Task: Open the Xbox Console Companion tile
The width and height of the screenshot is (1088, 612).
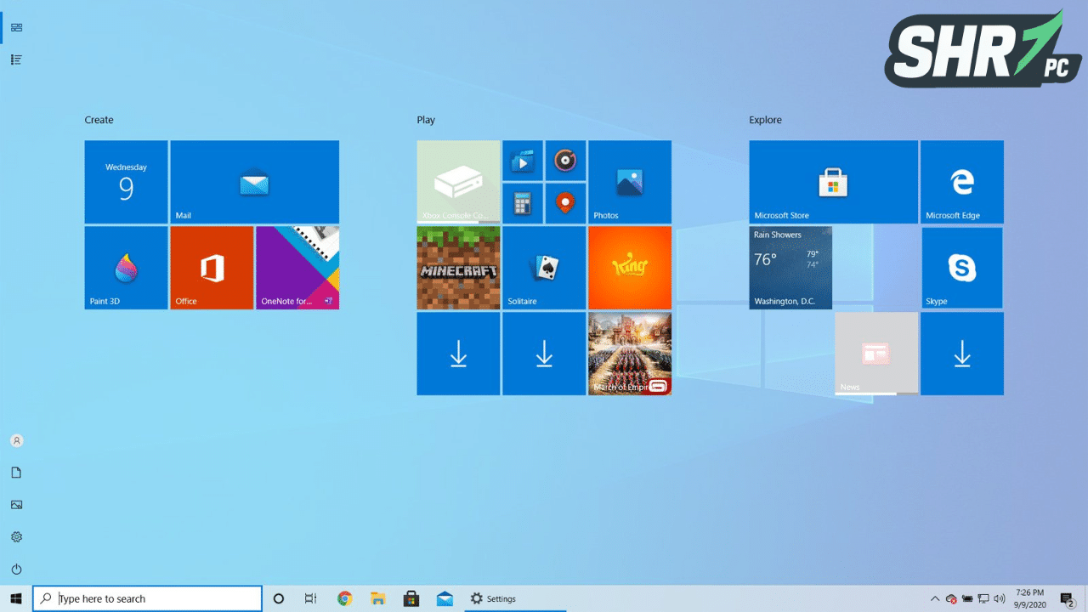Action: tap(458, 182)
